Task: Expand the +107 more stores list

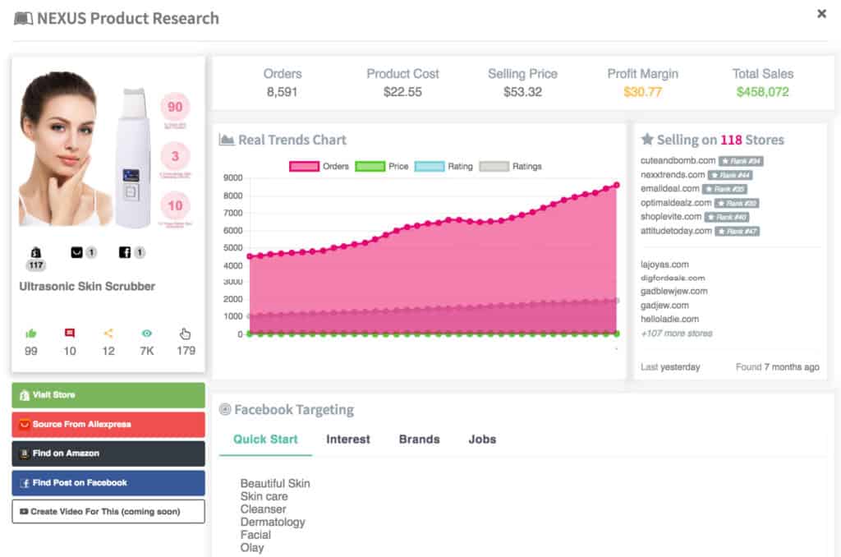Action: tap(676, 333)
